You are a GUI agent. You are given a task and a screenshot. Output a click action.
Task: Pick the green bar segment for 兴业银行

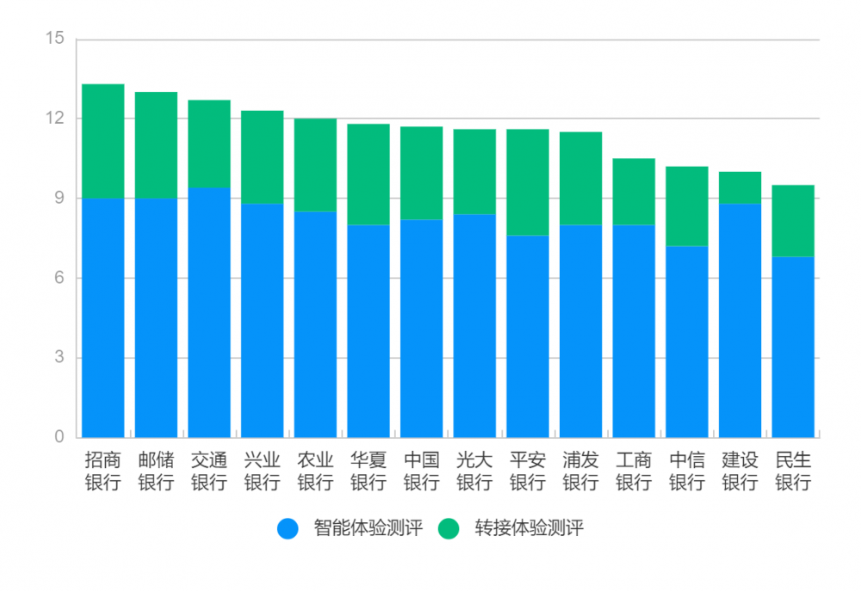click(x=263, y=157)
